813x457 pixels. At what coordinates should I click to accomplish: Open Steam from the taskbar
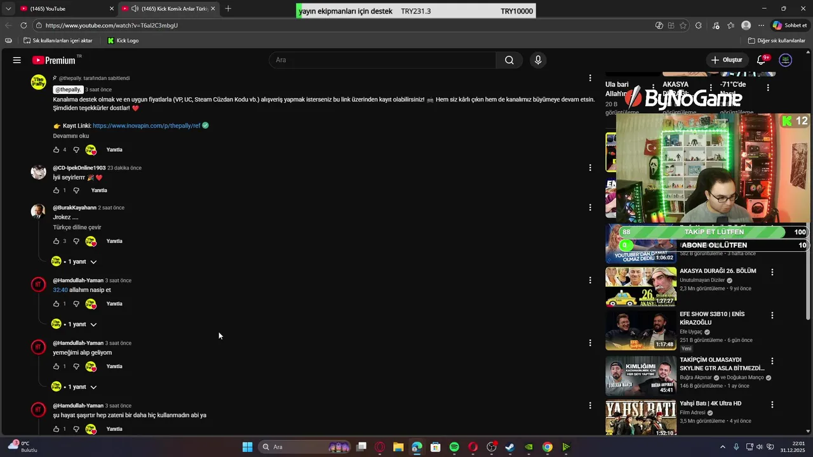[509, 447]
